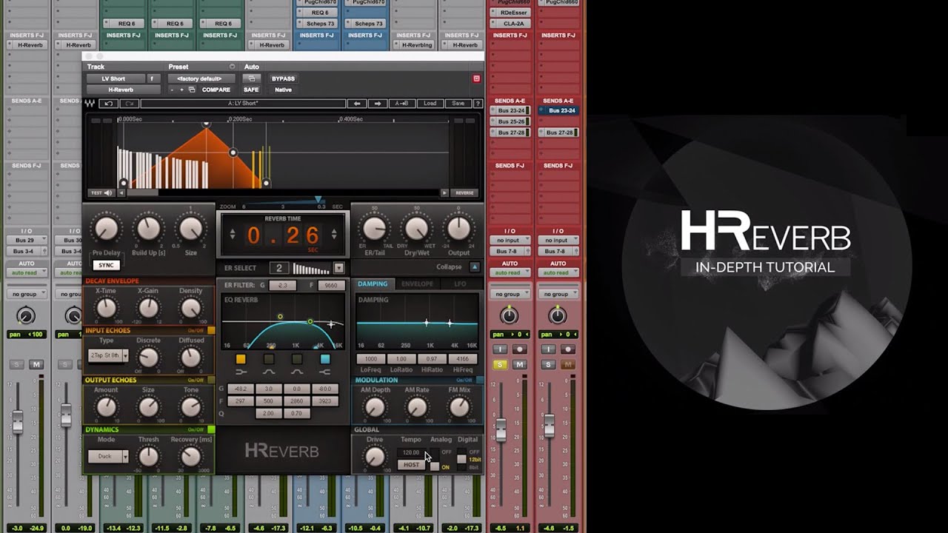Open the help question mark button

(478, 104)
